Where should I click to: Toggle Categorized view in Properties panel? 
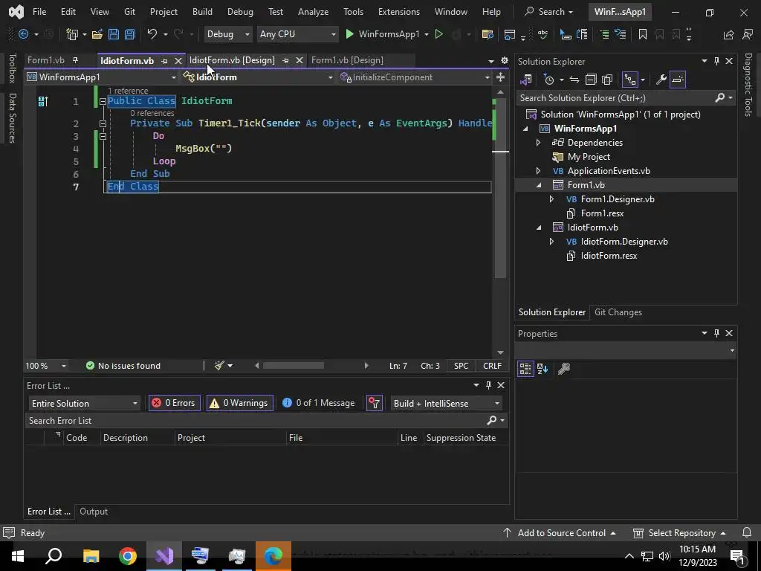pos(525,369)
